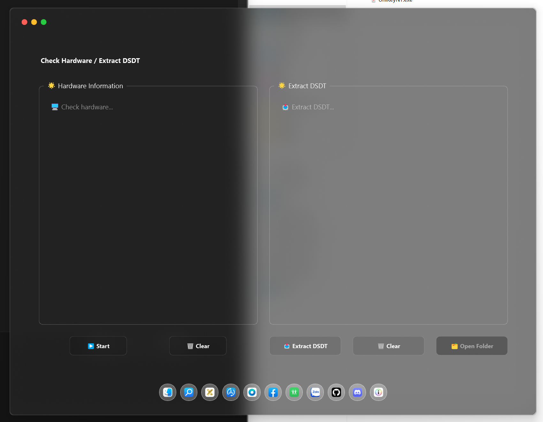Image resolution: width=543 pixels, height=422 pixels.
Task: Click the sun icon next to Extract DSDT header
Action: pos(282,85)
